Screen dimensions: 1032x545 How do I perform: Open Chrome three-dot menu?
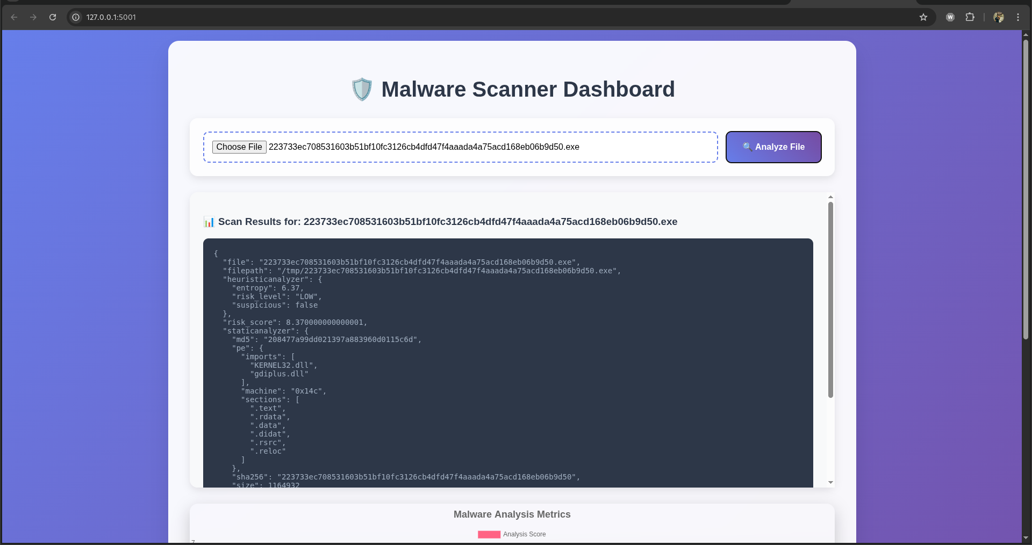(1018, 17)
